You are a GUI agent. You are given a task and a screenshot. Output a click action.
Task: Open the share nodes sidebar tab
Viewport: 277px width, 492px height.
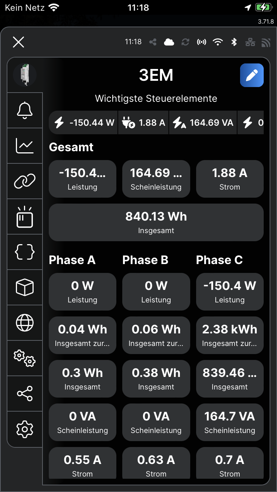[25, 394]
